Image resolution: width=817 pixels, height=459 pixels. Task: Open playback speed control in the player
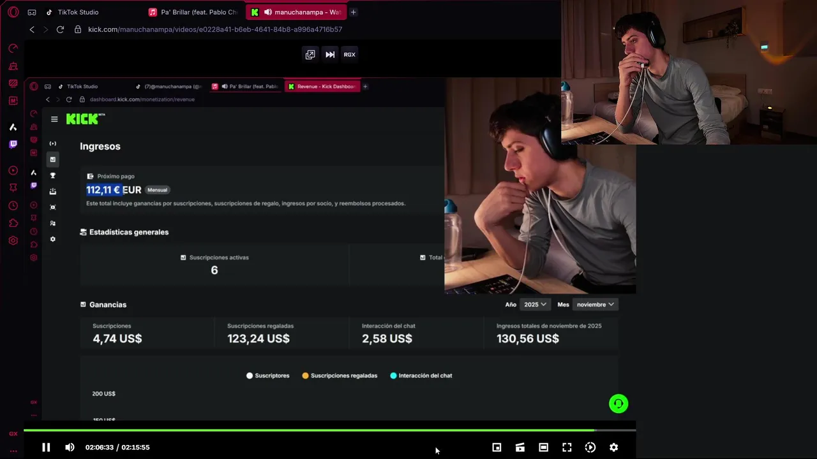point(590,448)
